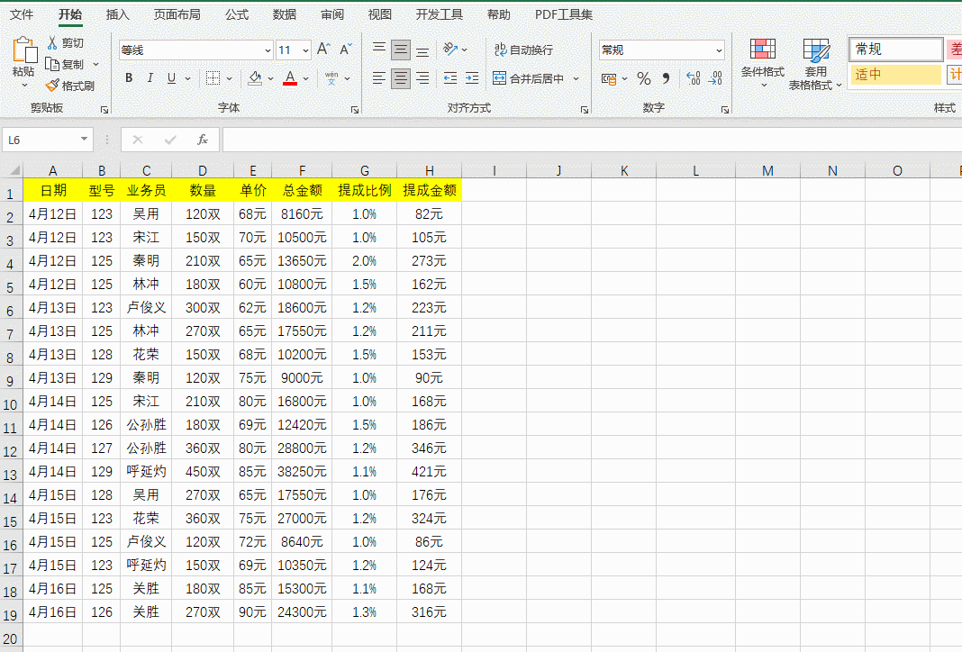Image resolution: width=962 pixels, height=652 pixels.
Task: Expand fill color options arrow
Action: [270, 78]
